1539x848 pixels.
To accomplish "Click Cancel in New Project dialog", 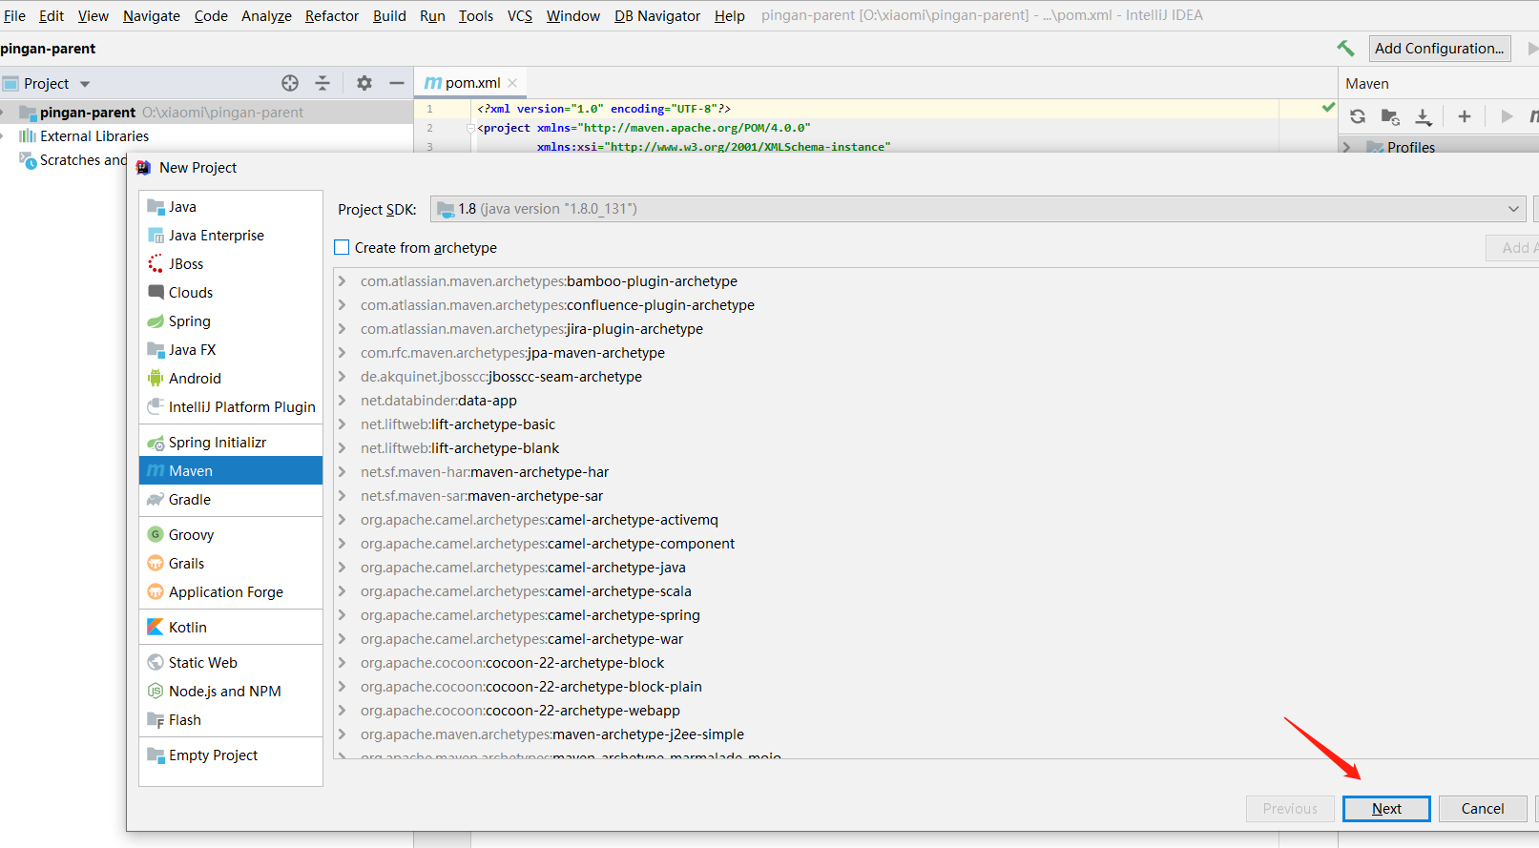I will click(1483, 808).
